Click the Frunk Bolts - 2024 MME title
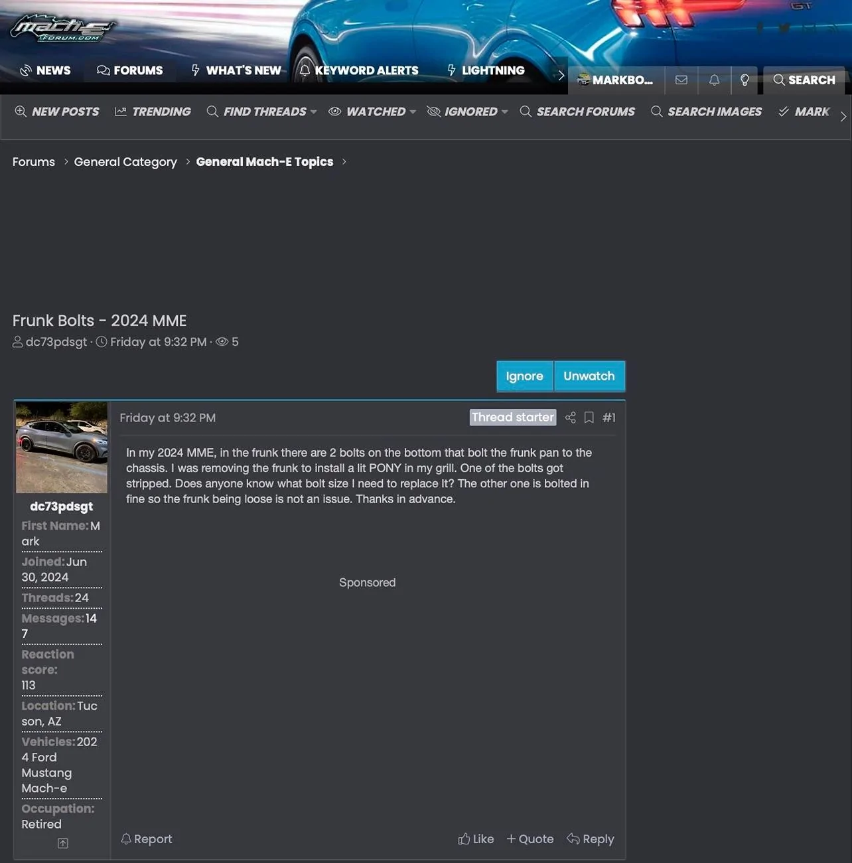Screen dimensions: 852x863 coord(100,321)
